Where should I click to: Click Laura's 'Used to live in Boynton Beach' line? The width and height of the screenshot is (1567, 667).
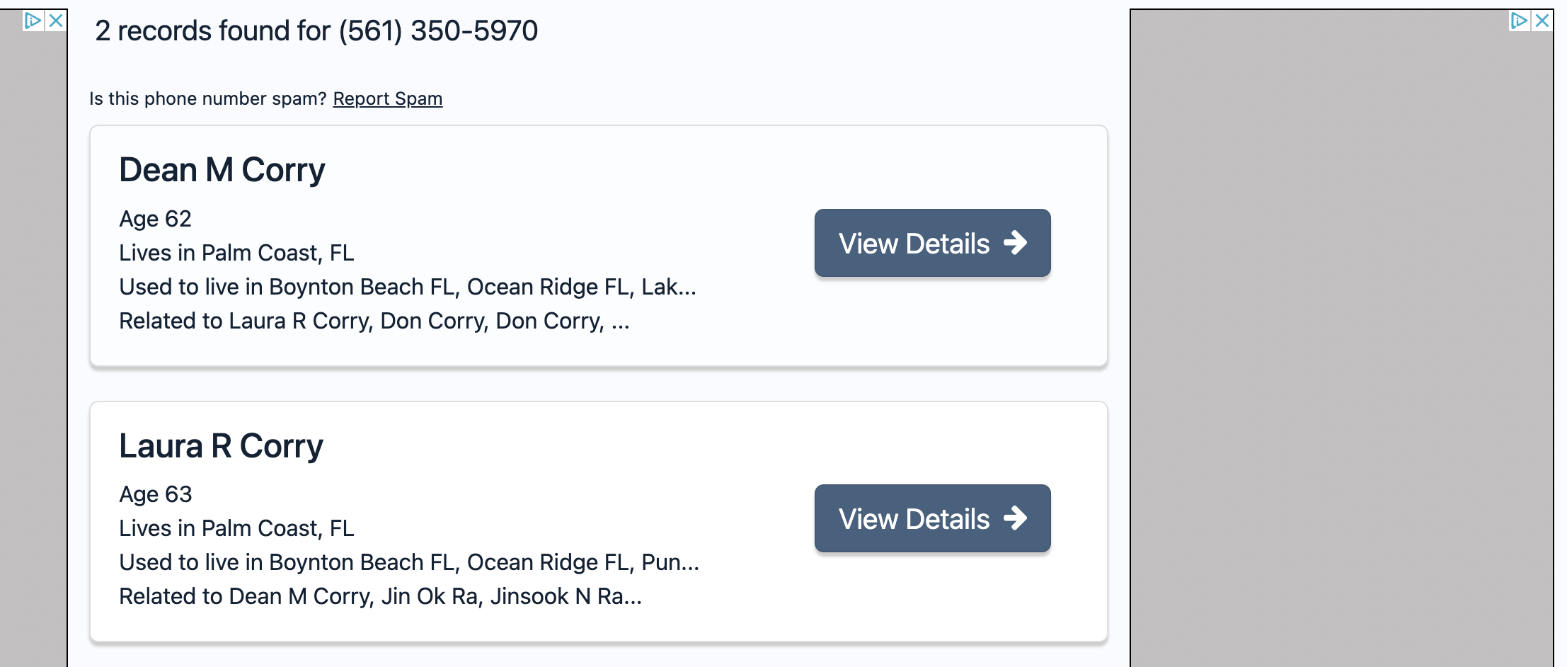(x=409, y=562)
